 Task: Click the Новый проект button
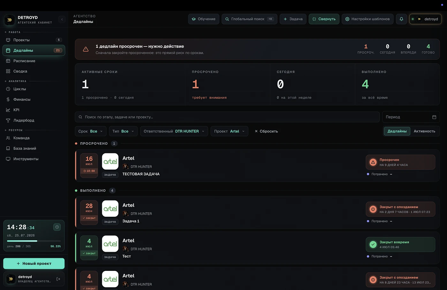coord(34,264)
